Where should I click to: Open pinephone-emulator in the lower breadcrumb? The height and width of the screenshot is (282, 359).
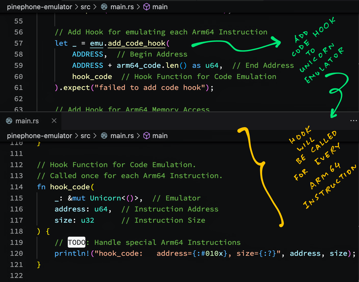click(39, 136)
